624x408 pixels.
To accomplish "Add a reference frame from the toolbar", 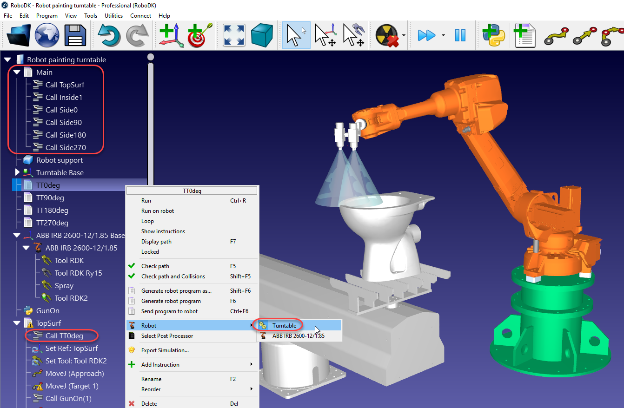I will tap(171, 35).
